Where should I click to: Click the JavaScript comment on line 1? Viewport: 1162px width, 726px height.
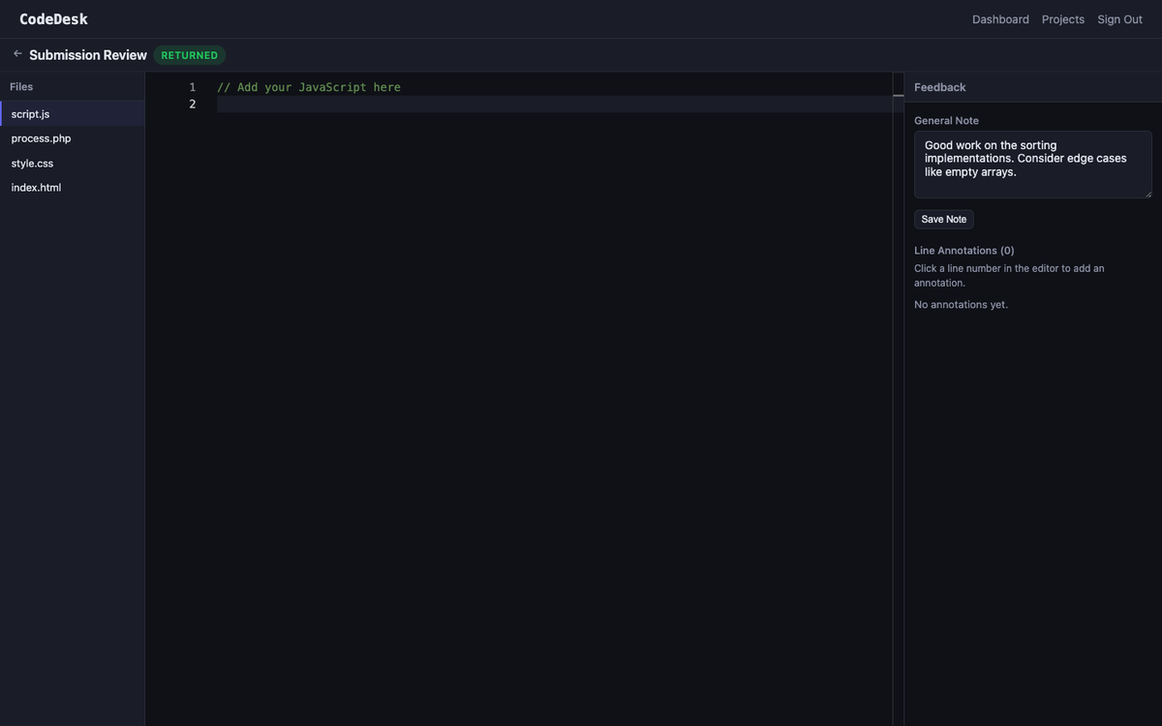pyautogui.click(x=308, y=87)
